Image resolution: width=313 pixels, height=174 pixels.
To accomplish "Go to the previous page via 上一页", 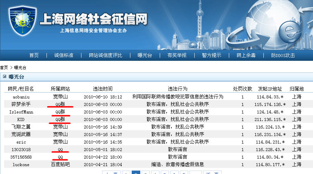I will [111, 173].
